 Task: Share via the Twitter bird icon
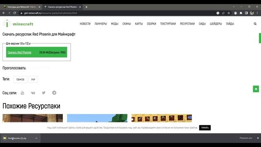pyautogui.click(x=44, y=93)
